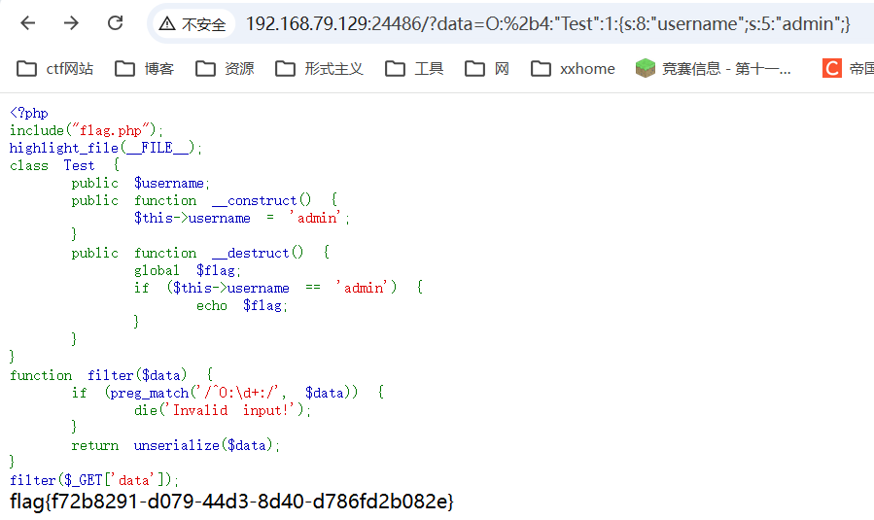Click the __destruct() function declaration
Image resolution: width=874 pixels, height=520 pixels.
(200, 253)
